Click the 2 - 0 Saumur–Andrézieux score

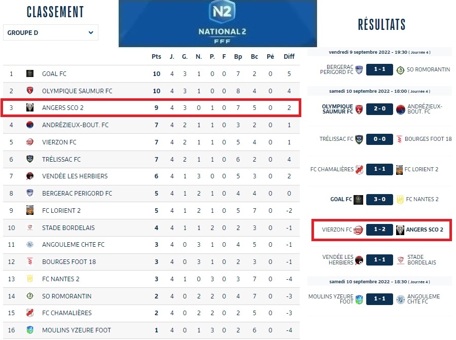[379, 109]
